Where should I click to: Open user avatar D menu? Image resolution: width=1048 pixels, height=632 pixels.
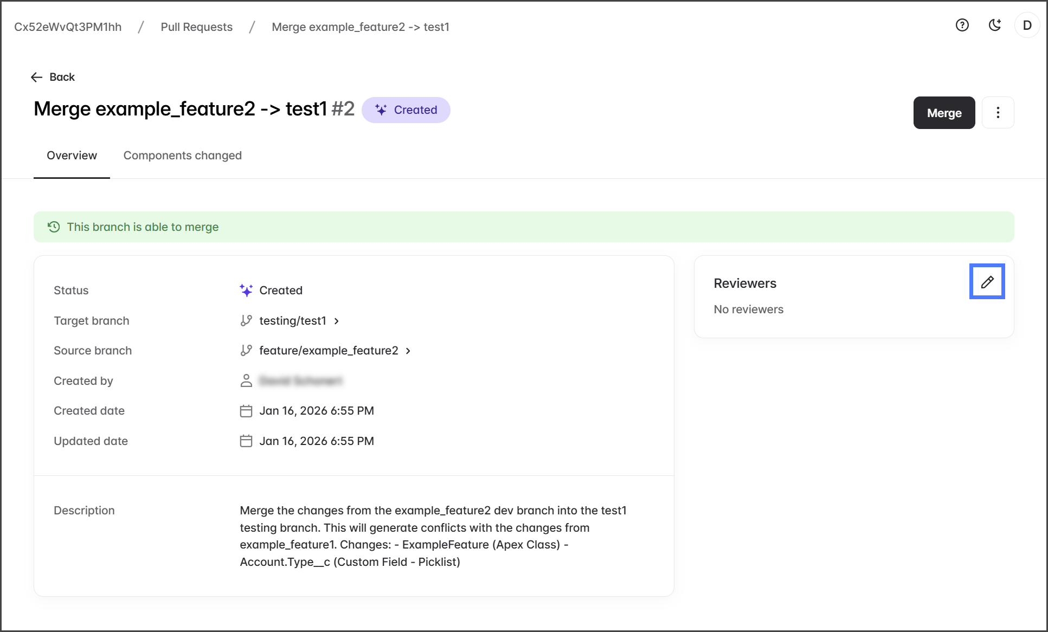1027,25
